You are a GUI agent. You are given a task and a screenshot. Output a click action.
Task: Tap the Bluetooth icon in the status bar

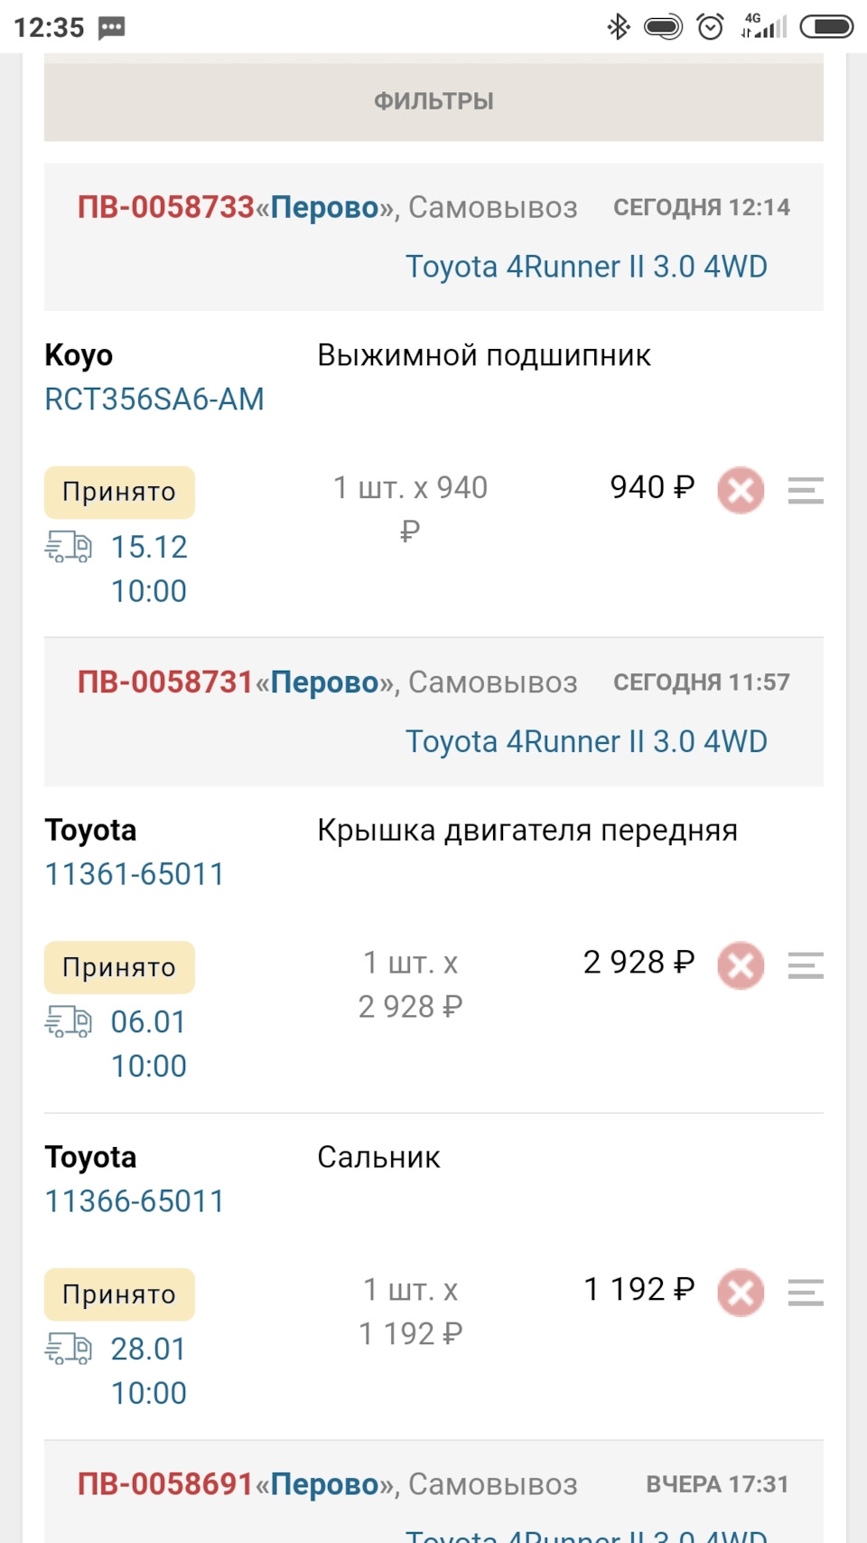click(619, 27)
